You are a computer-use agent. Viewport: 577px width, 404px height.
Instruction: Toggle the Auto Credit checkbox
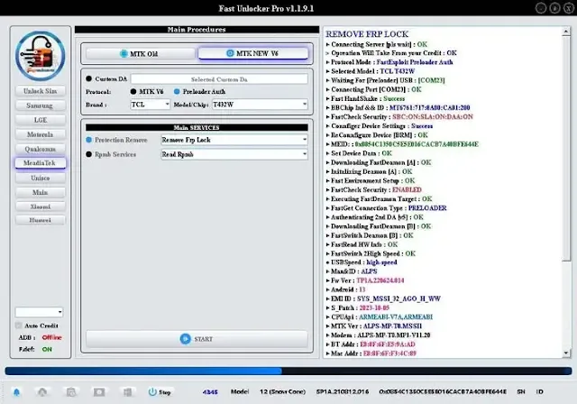19,326
